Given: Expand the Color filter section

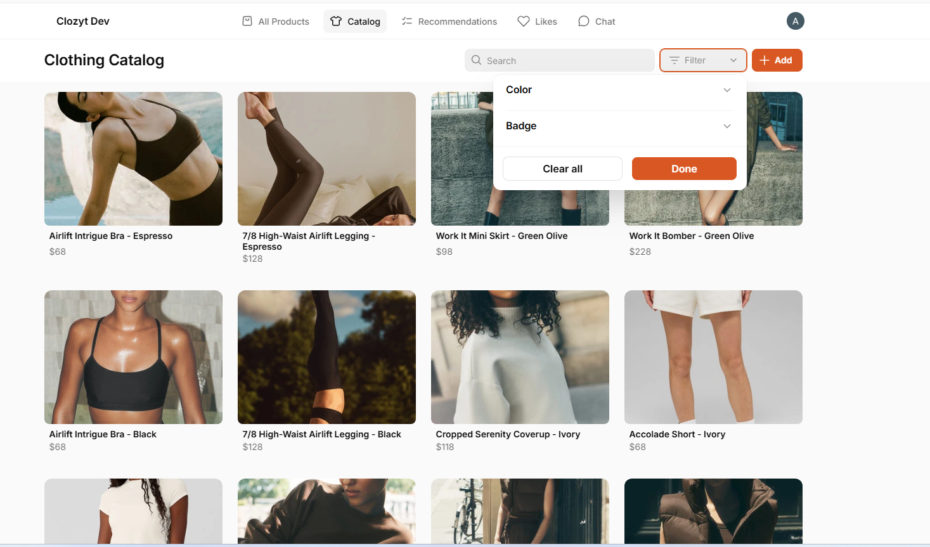Looking at the screenshot, I should click(619, 90).
